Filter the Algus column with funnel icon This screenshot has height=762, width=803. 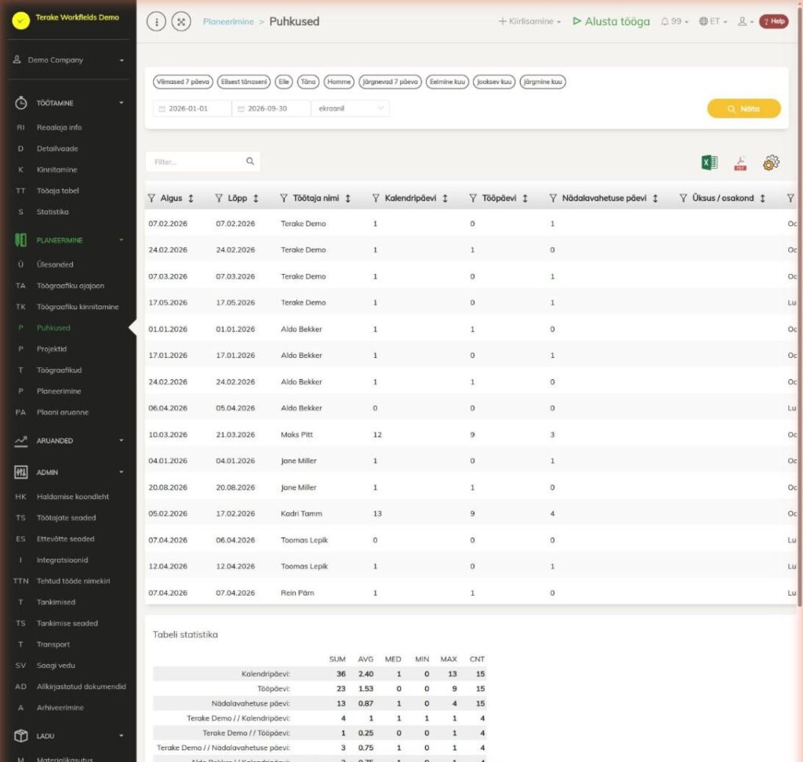151,199
